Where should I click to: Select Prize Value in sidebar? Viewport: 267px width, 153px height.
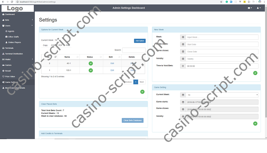[10, 76]
